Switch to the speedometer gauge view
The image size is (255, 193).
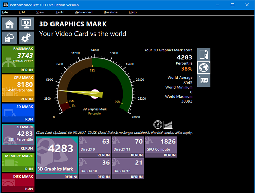158,124
